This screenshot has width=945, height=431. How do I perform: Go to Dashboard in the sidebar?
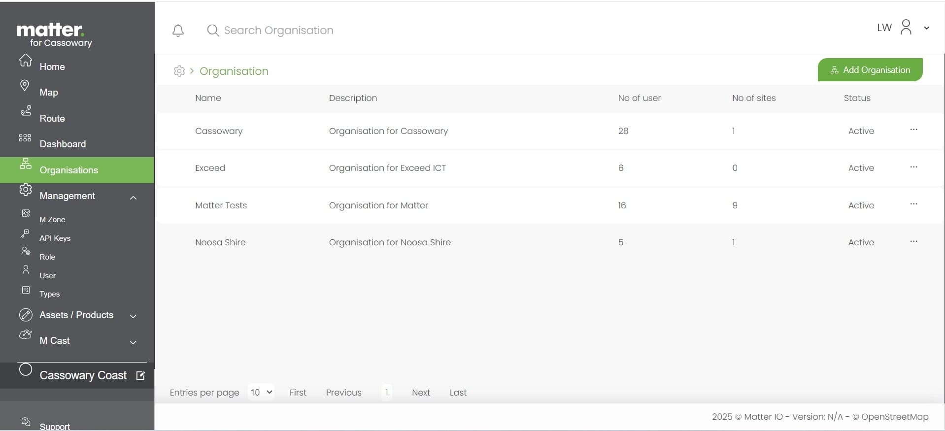63,144
